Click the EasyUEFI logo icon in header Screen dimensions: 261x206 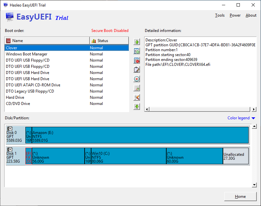click(x=10, y=17)
